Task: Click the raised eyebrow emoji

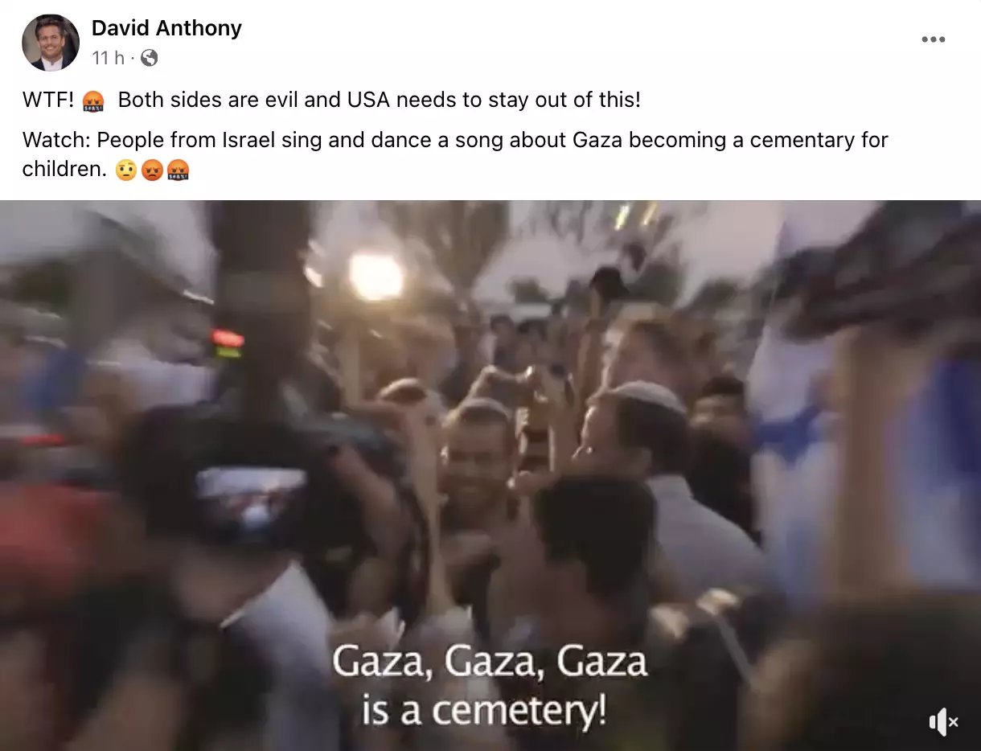Action: coord(126,170)
